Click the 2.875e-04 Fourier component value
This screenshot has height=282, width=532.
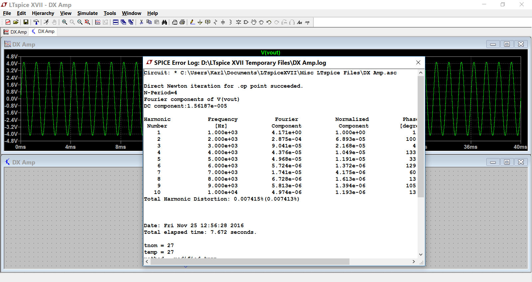click(x=287, y=139)
